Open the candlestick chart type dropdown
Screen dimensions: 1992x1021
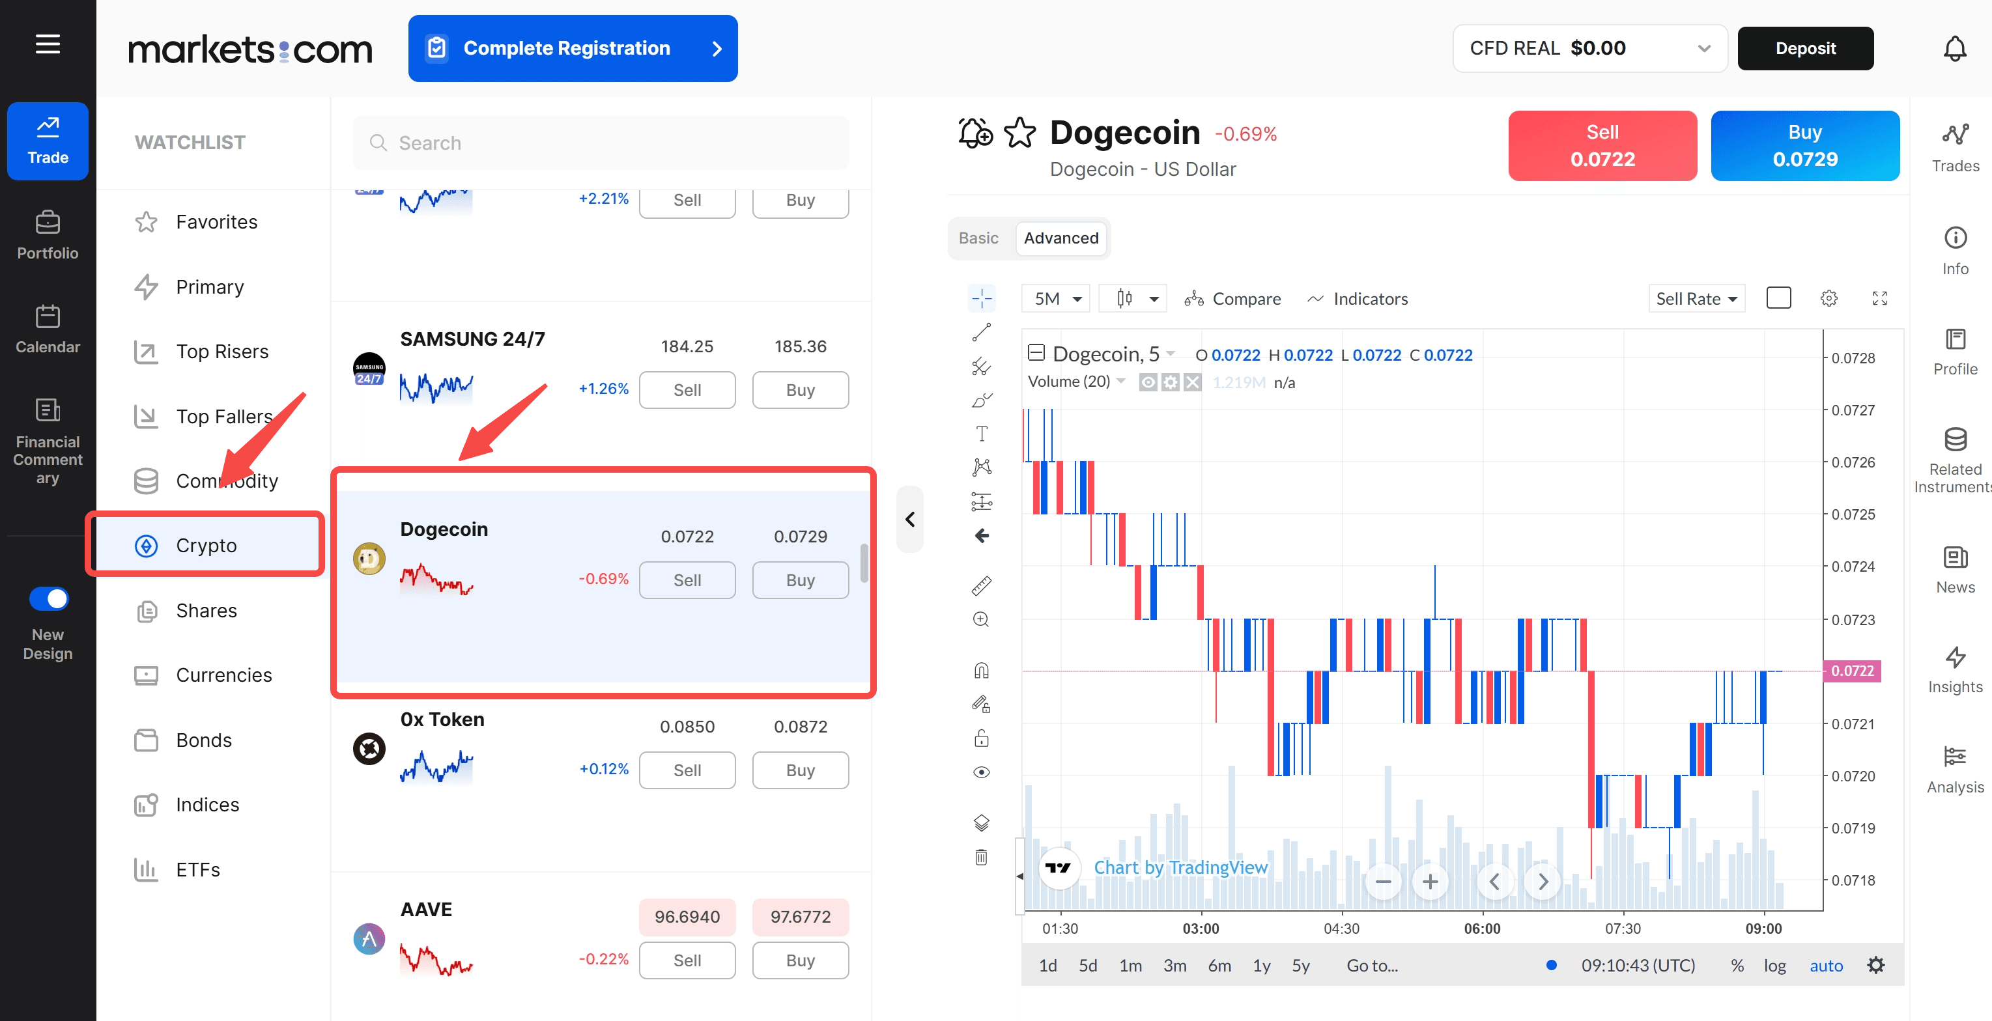click(x=1133, y=298)
